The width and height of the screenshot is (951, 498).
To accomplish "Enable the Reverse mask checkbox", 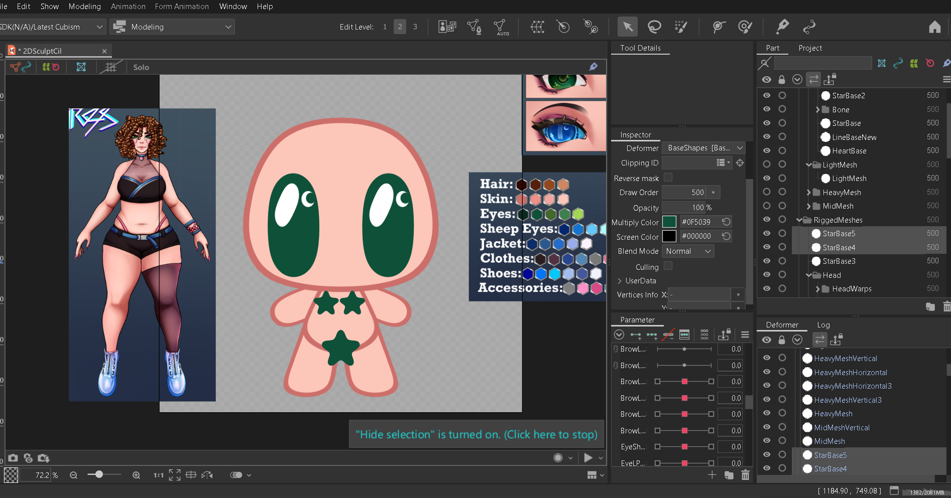I will click(668, 178).
